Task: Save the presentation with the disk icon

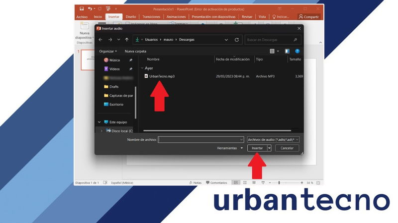Action: [x=81, y=8]
